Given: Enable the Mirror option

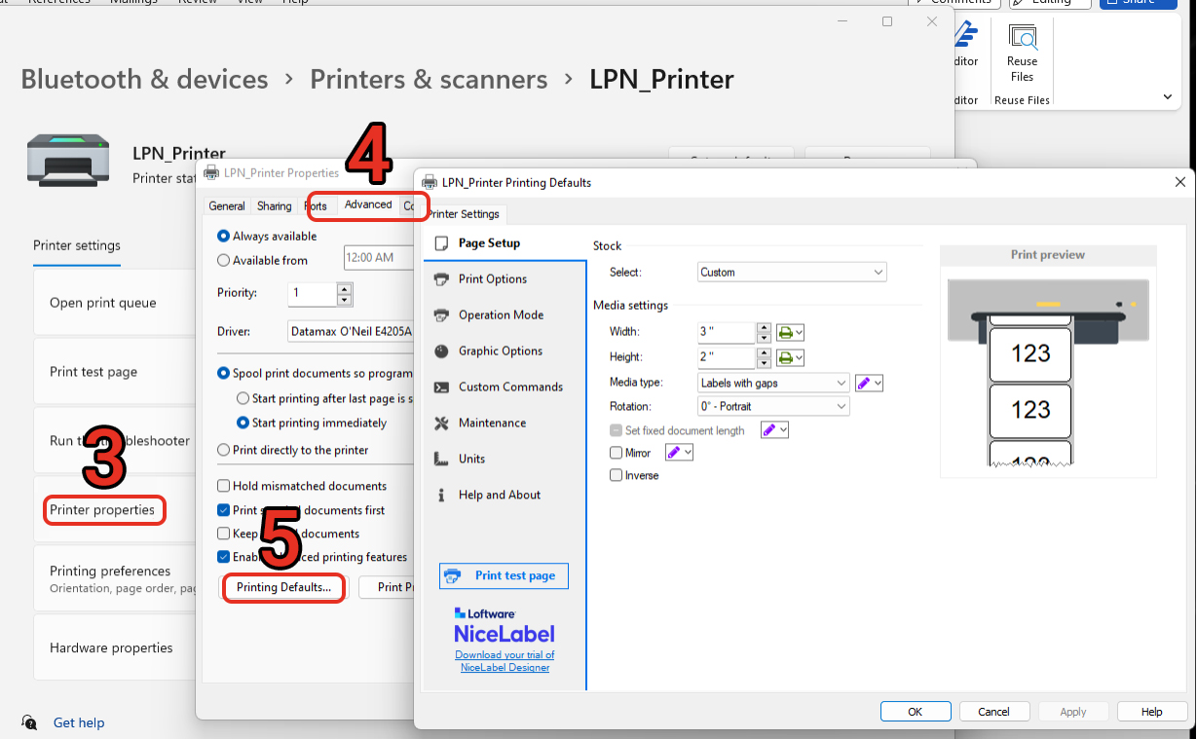Looking at the screenshot, I should pyautogui.click(x=616, y=452).
